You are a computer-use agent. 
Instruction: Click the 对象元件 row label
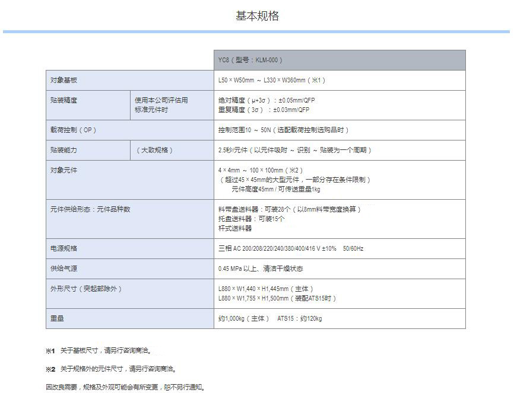click(64, 170)
